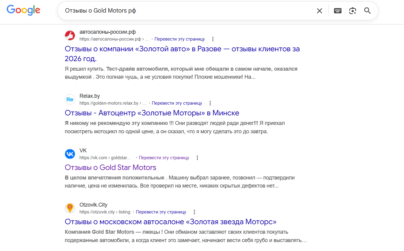The height and width of the screenshot is (251, 404).
Task: Click the https://автосалоны-россии.рф URL breadcrumb
Action: click(x=114, y=39)
